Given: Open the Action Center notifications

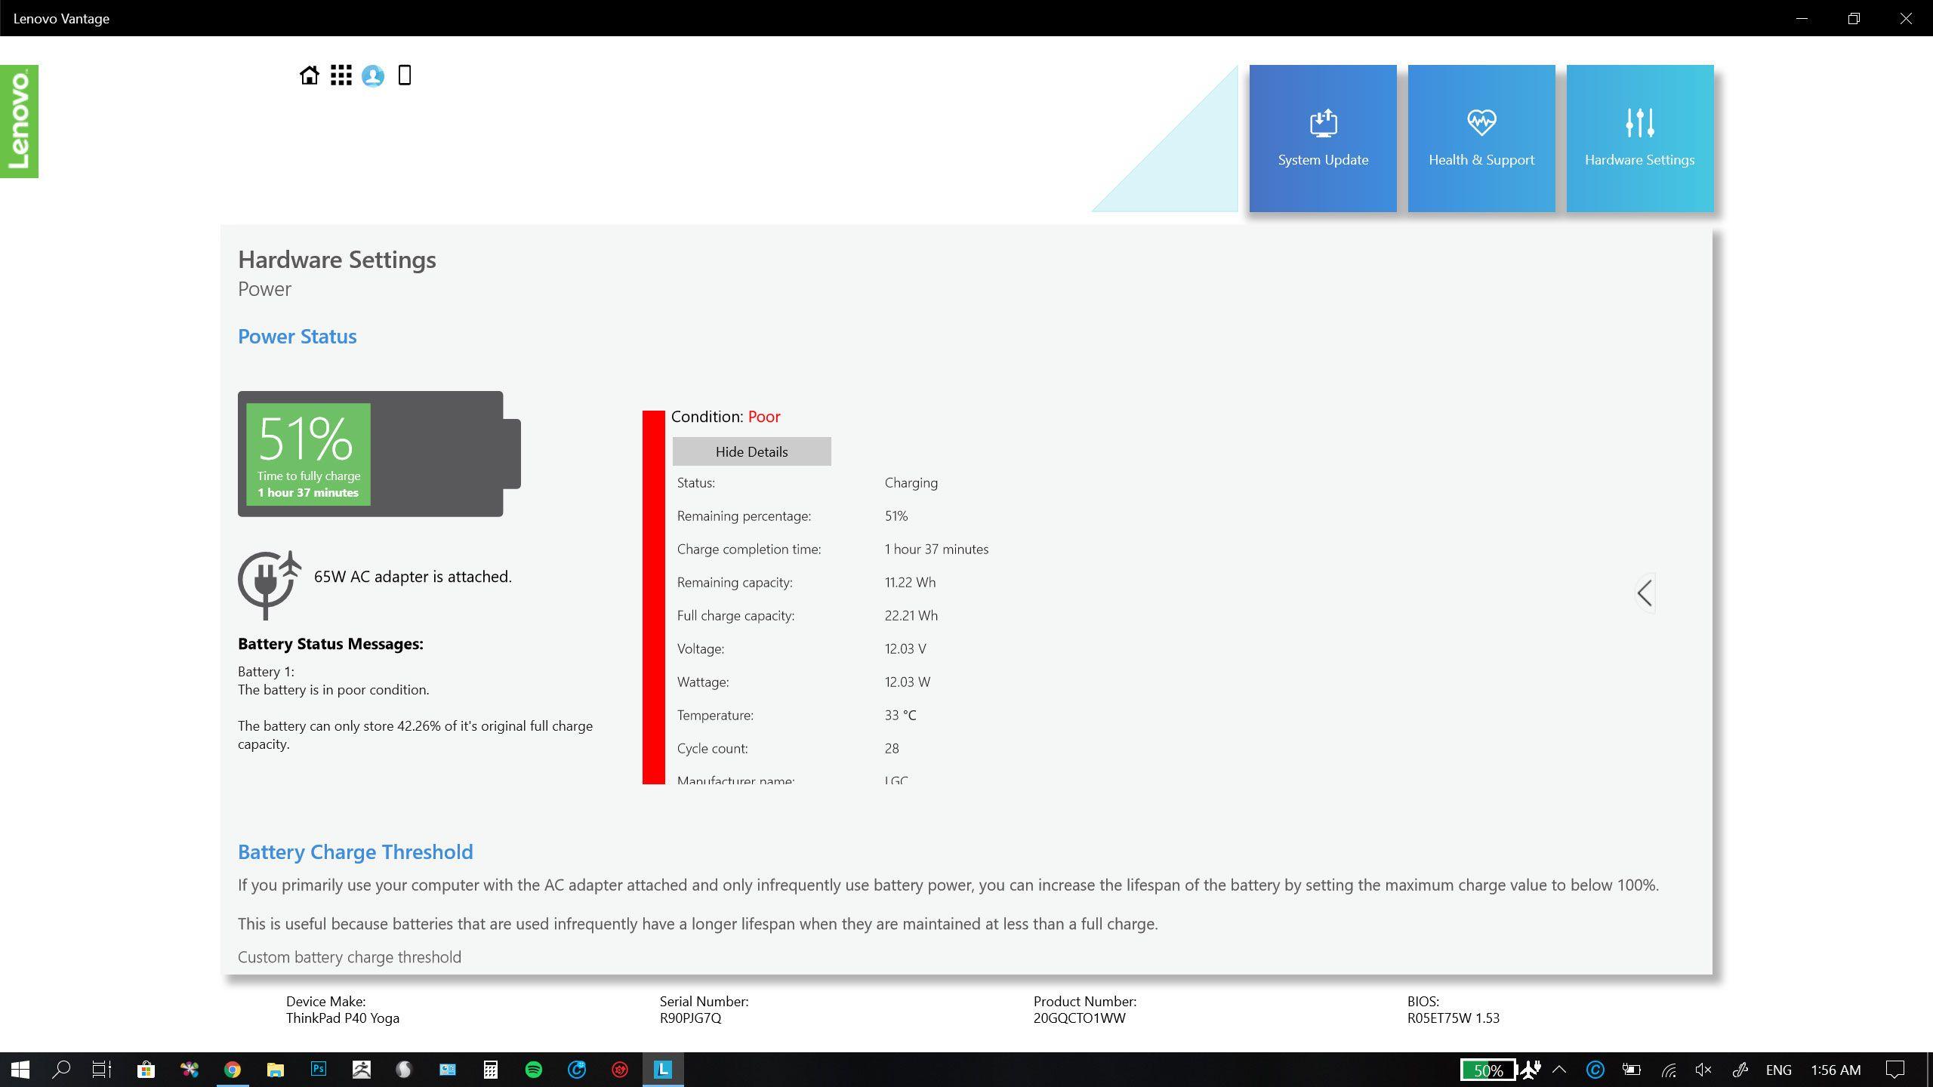Looking at the screenshot, I should tap(1895, 1070).
